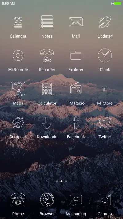The image size is (123, 219).
Task: Tap the "Mi Store" label text
Action: click(105, 103)
